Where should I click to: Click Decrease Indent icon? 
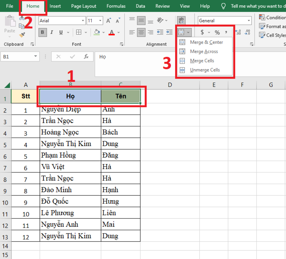(x=160, y=32)
